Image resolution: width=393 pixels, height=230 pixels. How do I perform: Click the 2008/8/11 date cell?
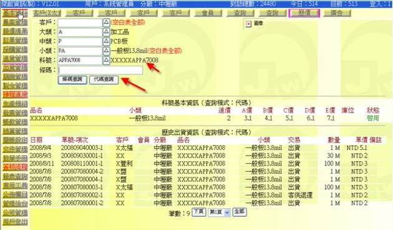pyautogui.click(x=42, y=164)
